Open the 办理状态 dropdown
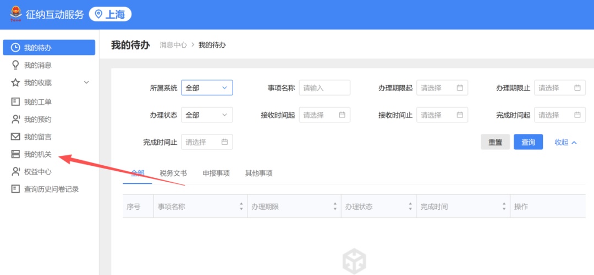This screenshot has width=594, height=275. 207,115
